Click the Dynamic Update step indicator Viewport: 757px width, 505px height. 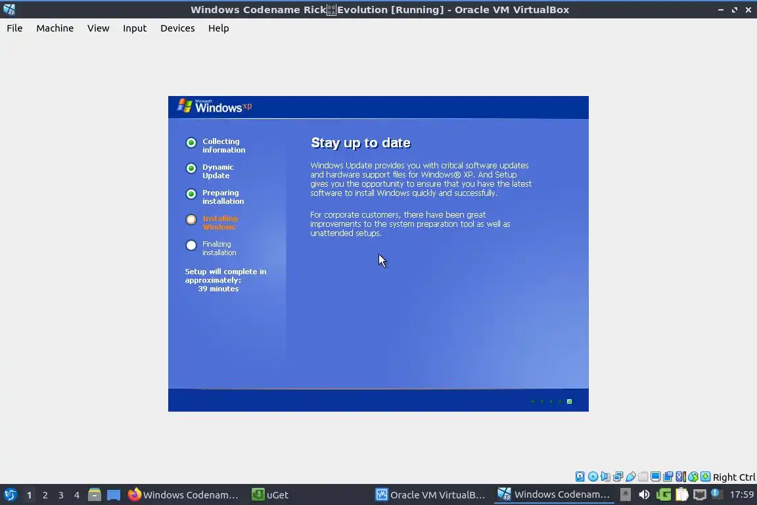pyautogui.click(x=210, y=171)
